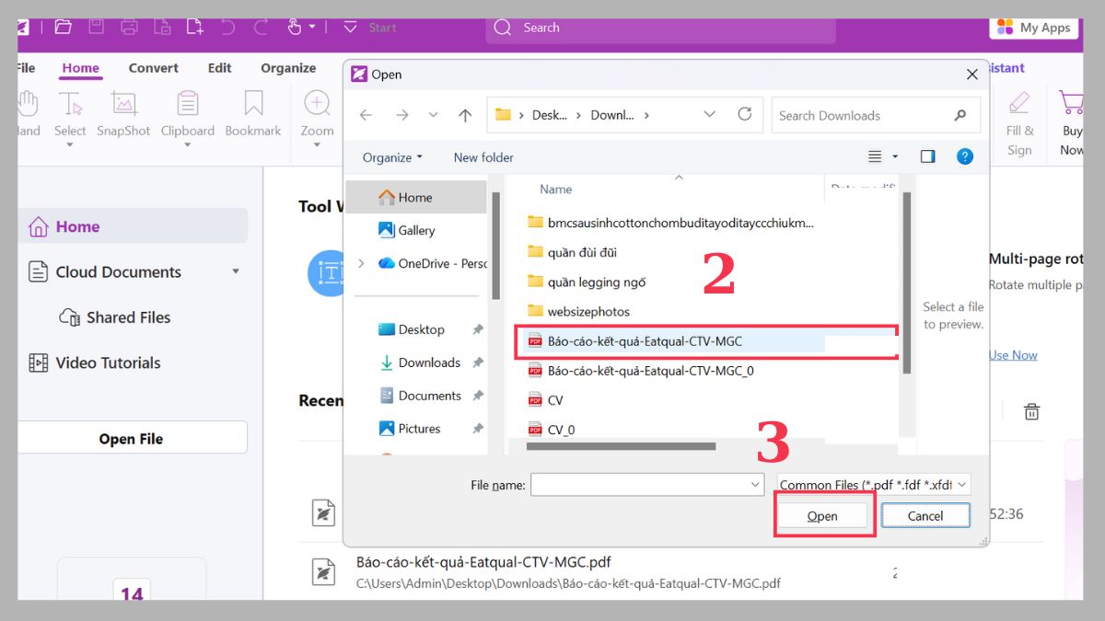Click the My Apps button
This screenshot has height=621, width=1105.
pyautogui.click(x=1032, y=28)
